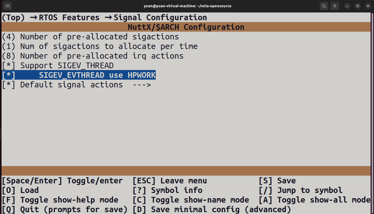Go to (Top) in breadcrumb path
Image resolution: width=374 pixels, height=214 pixels.
pyautogui.click(x=13, y=18)
